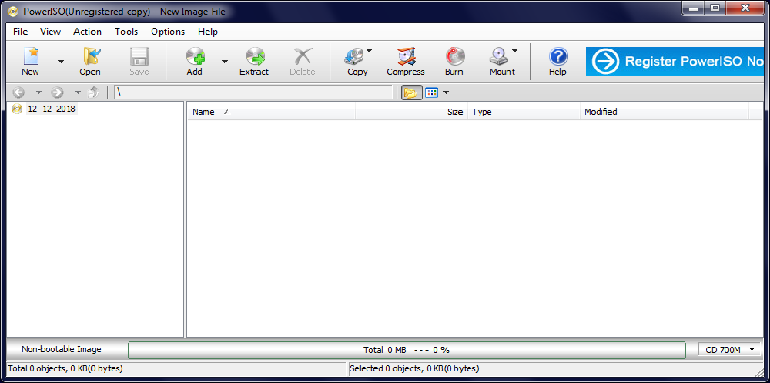Select the 12_12_2018 tree node
This screenshot has width=770, height=383.
point(52,109)
